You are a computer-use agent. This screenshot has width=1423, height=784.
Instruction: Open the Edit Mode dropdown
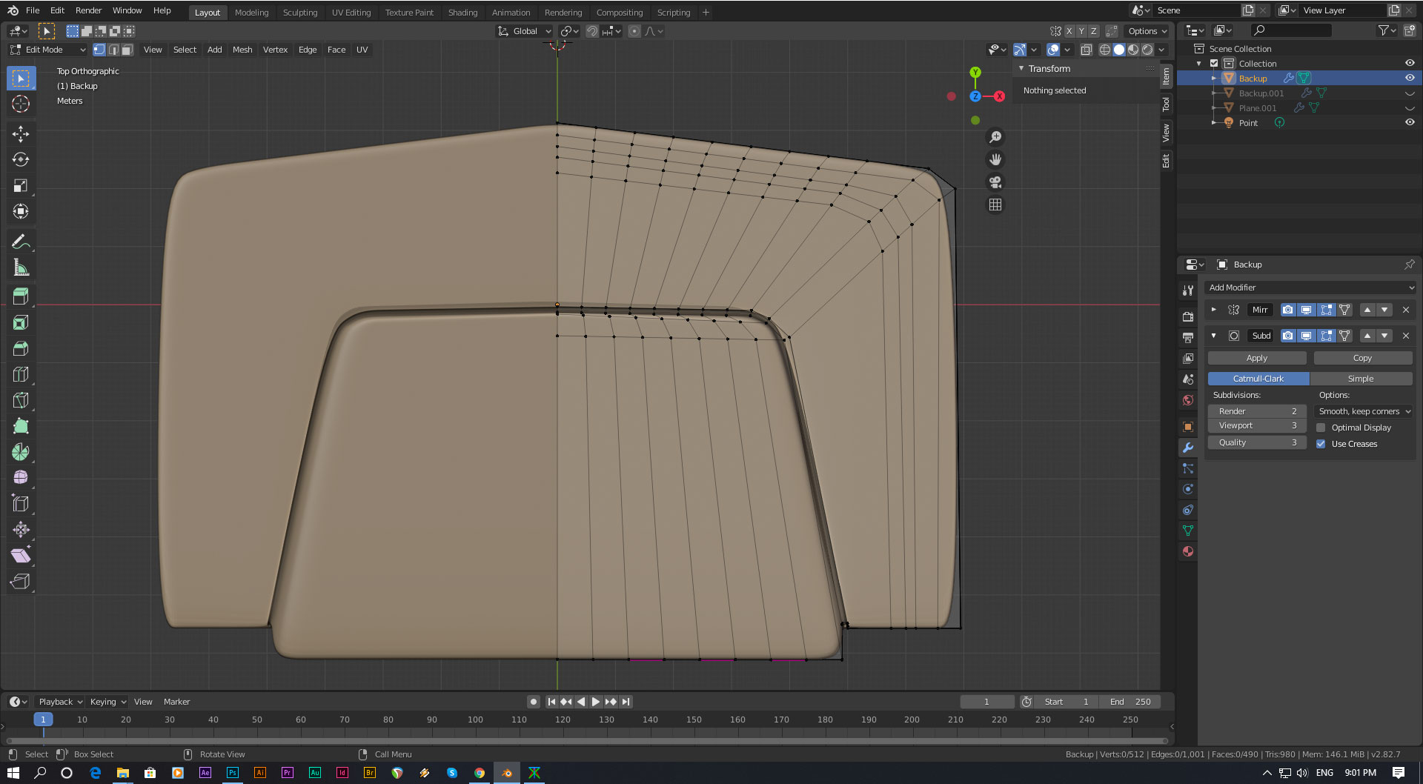pos(48,50)
